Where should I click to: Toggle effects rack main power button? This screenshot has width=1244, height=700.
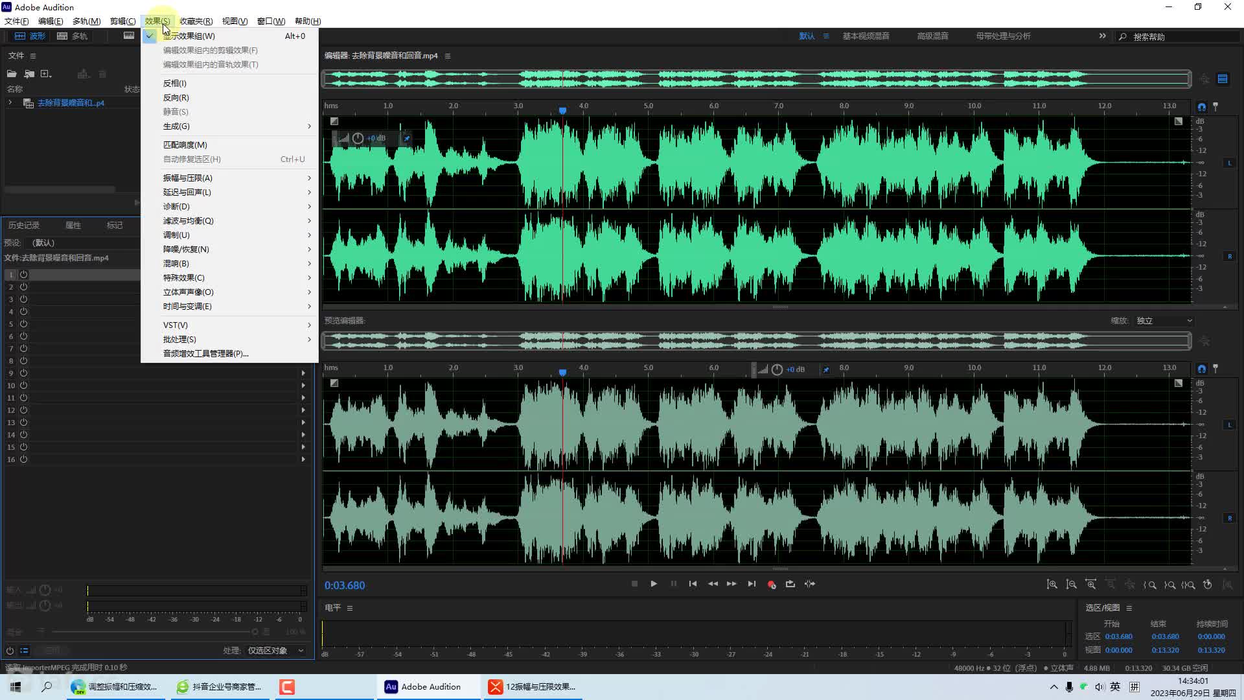pyautogui.click(x=10, y=650)
